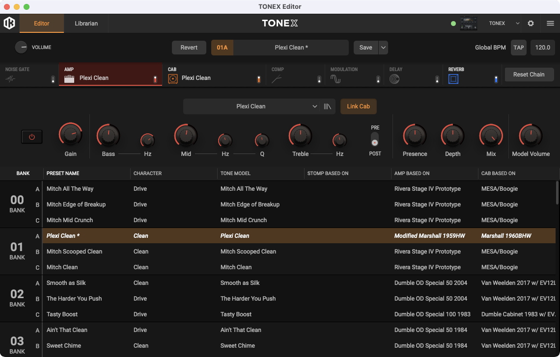Expand the Save options arrow

383,48
